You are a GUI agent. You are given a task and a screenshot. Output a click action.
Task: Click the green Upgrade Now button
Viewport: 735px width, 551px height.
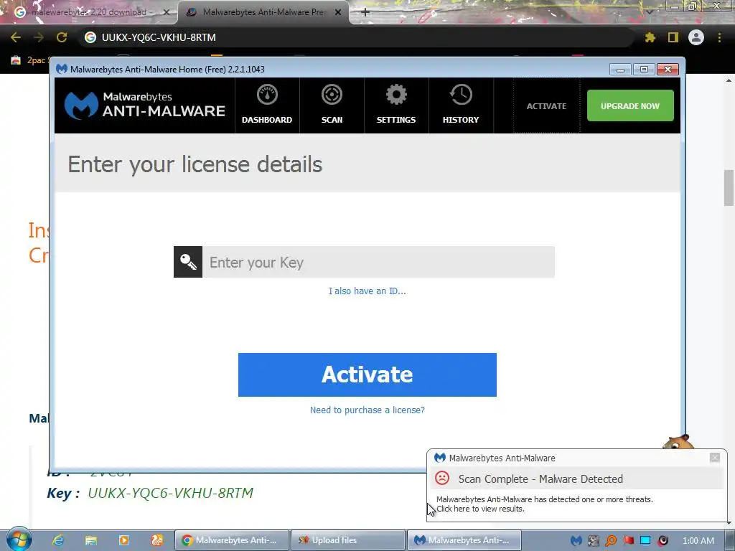630,106
